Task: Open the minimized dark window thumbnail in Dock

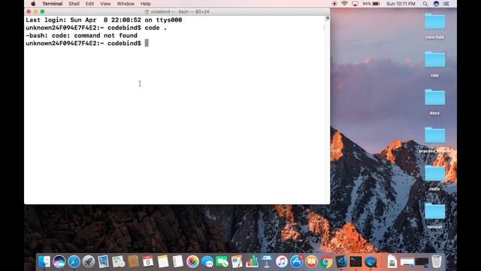Action: 422,263
